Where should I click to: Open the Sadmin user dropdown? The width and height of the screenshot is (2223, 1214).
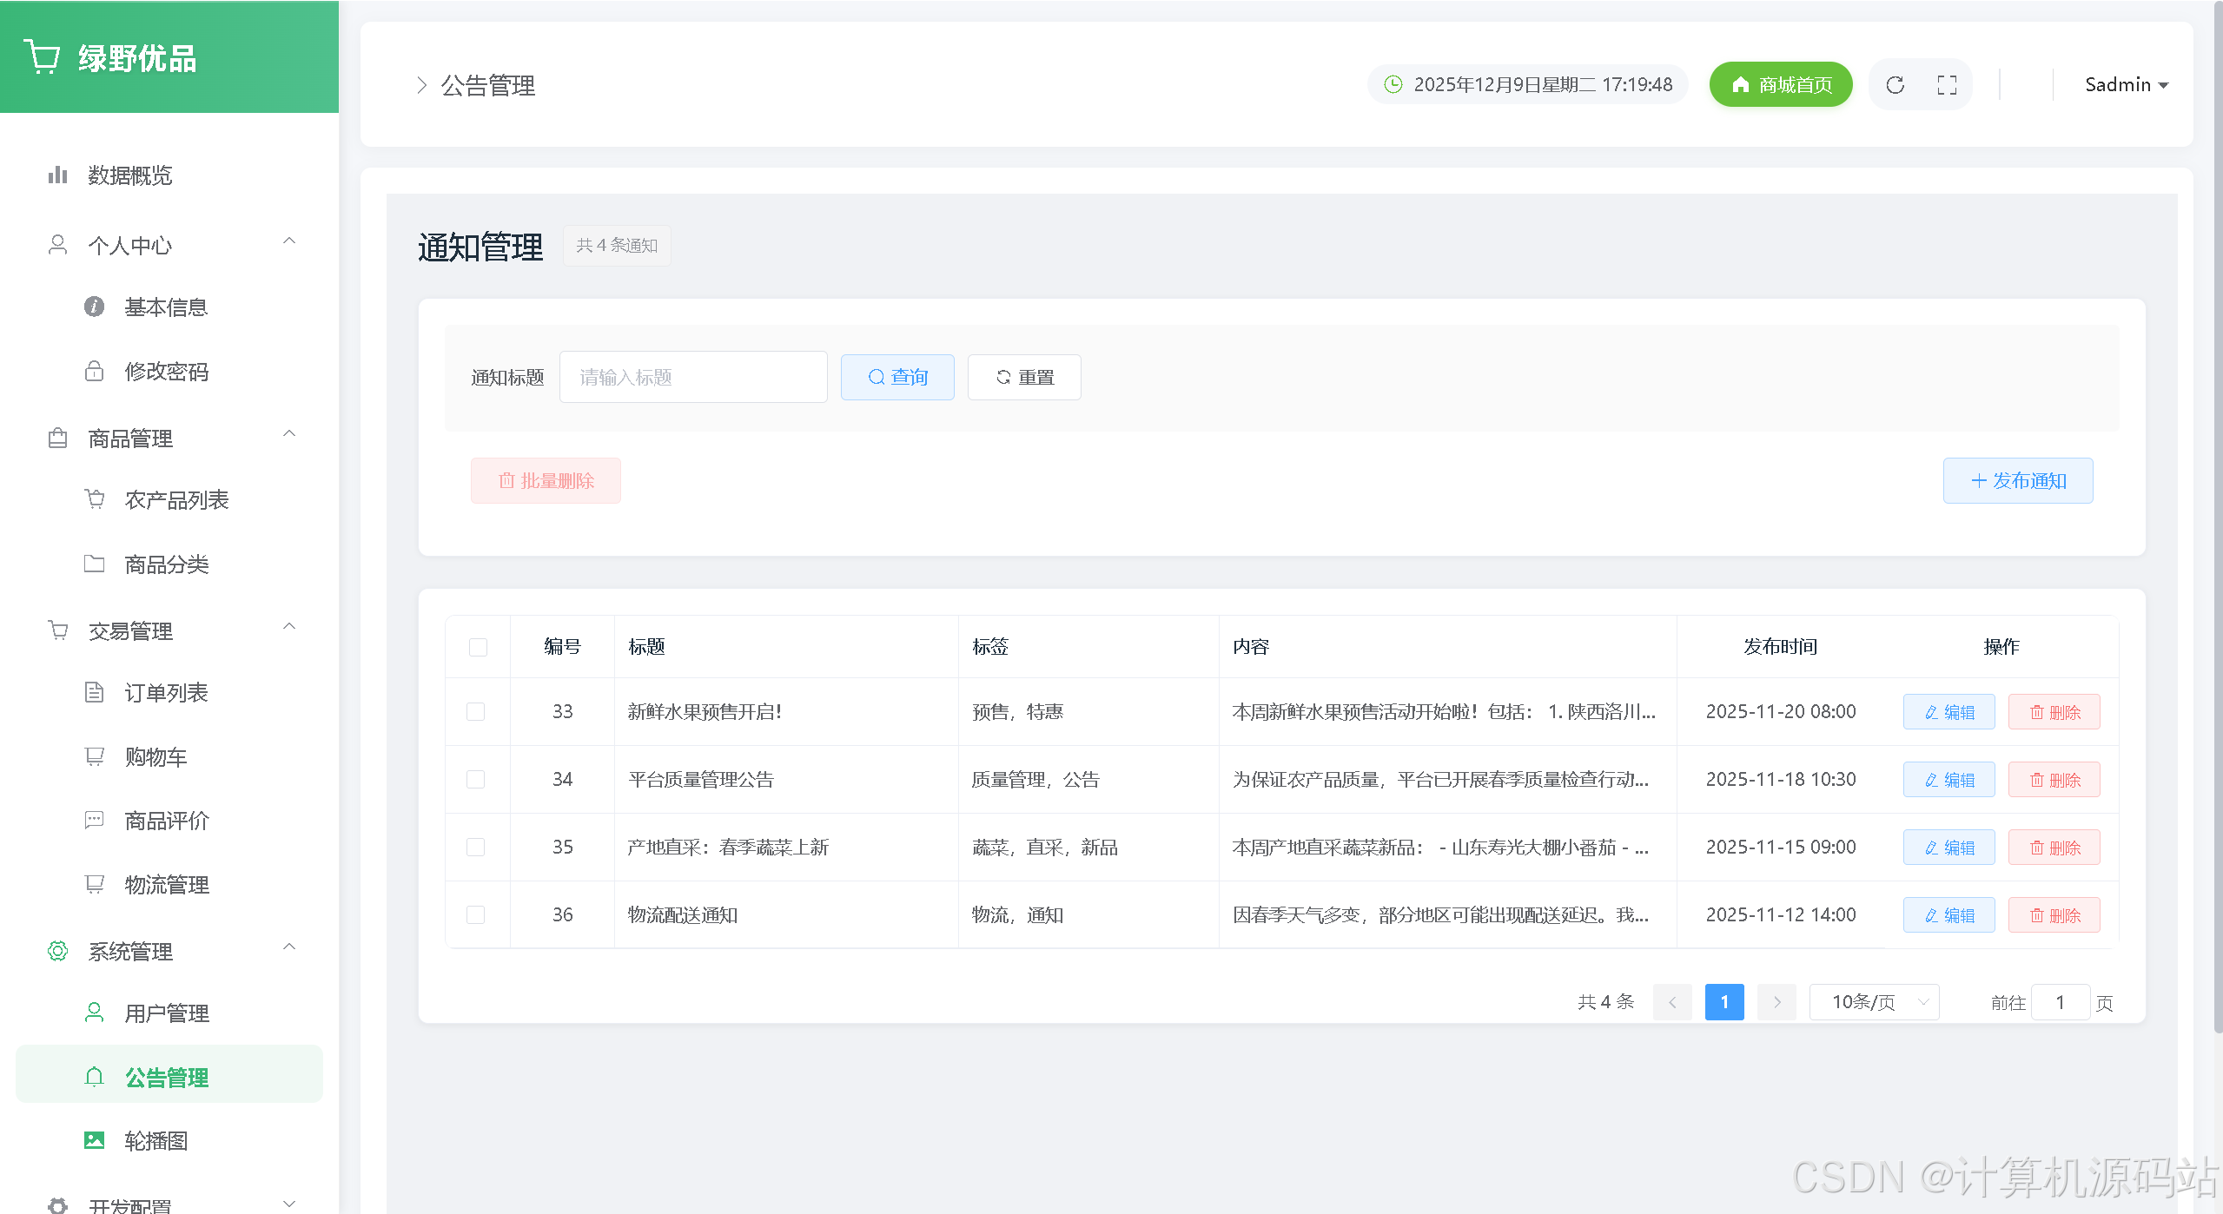[2126, 85]
